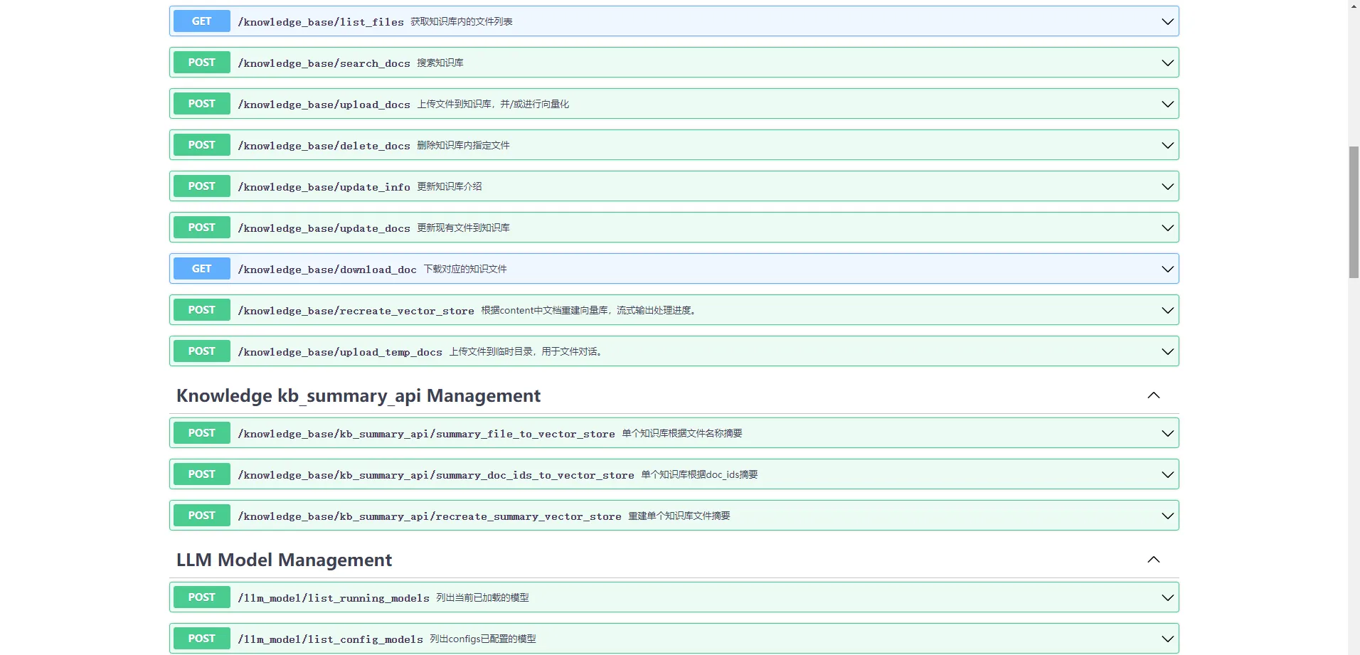This screenshot has height=655, width=1360.
Task: Click description text '搜索知识库'
Action: click(440, 63)
